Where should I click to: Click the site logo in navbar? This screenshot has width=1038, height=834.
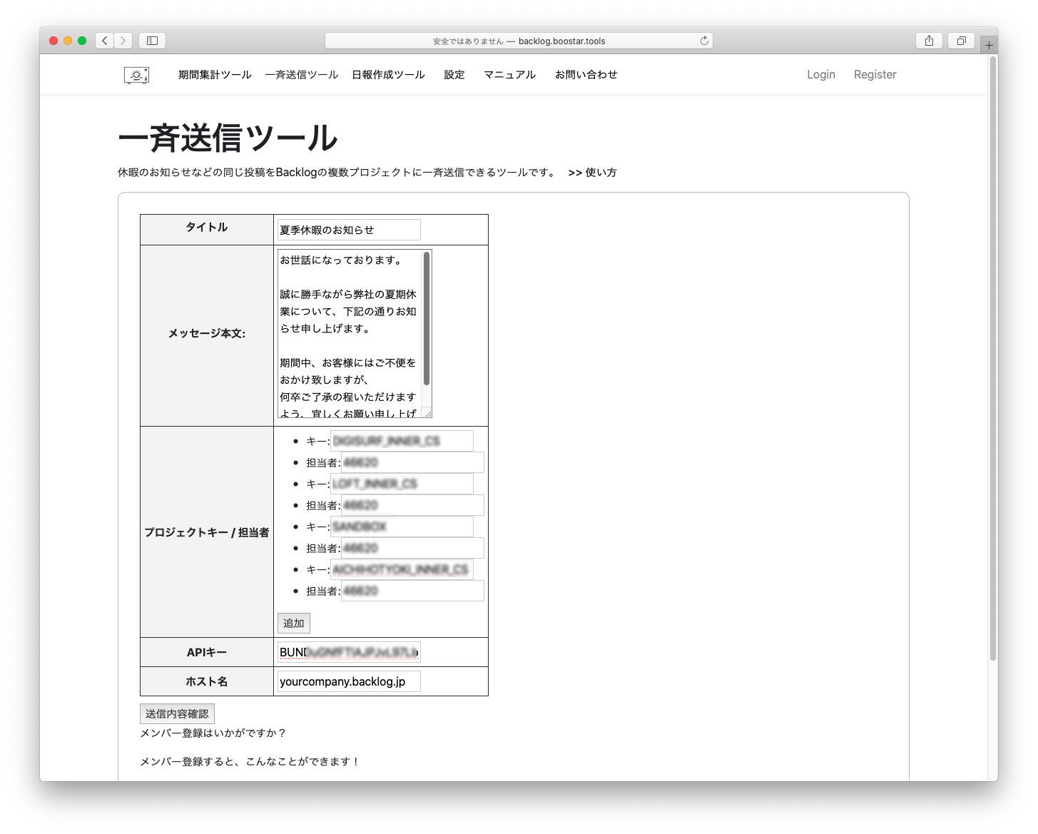coord(136,75)
